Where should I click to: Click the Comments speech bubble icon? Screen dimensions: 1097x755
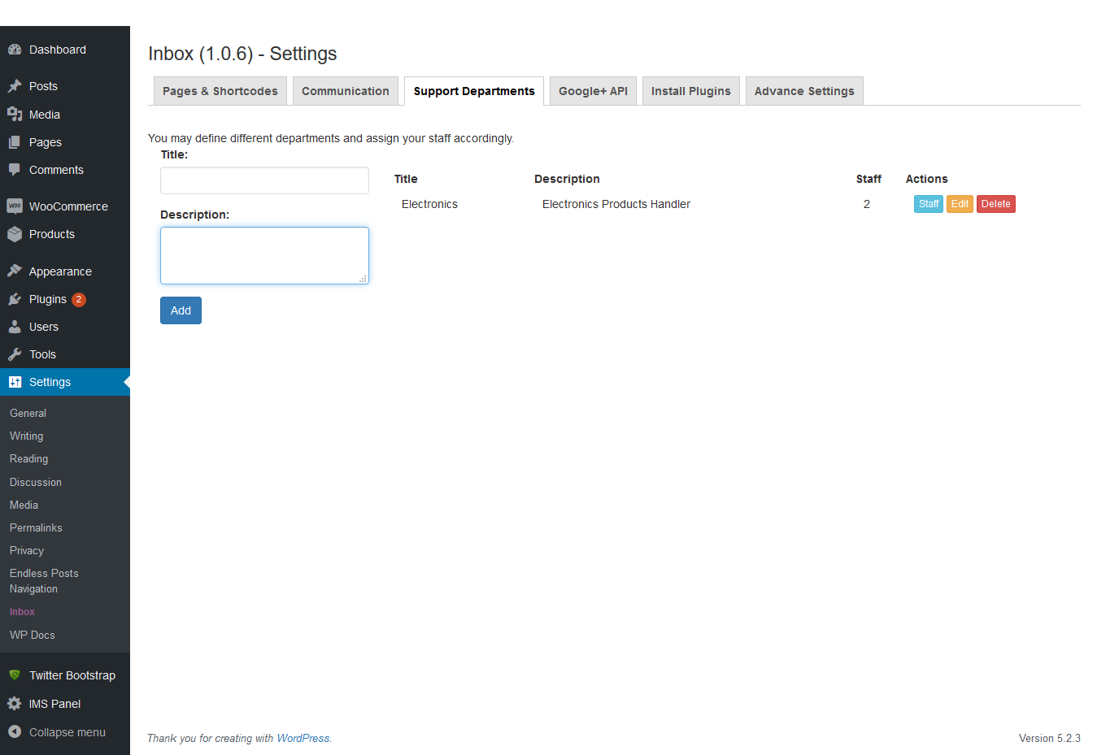(15, 170)
